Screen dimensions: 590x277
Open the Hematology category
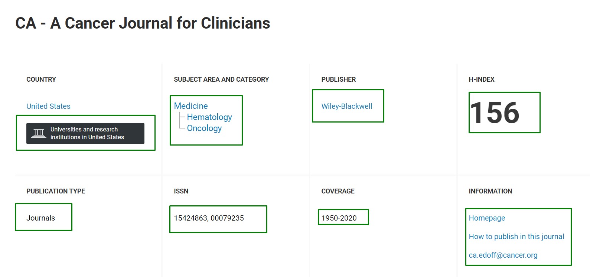click(209, 117)
